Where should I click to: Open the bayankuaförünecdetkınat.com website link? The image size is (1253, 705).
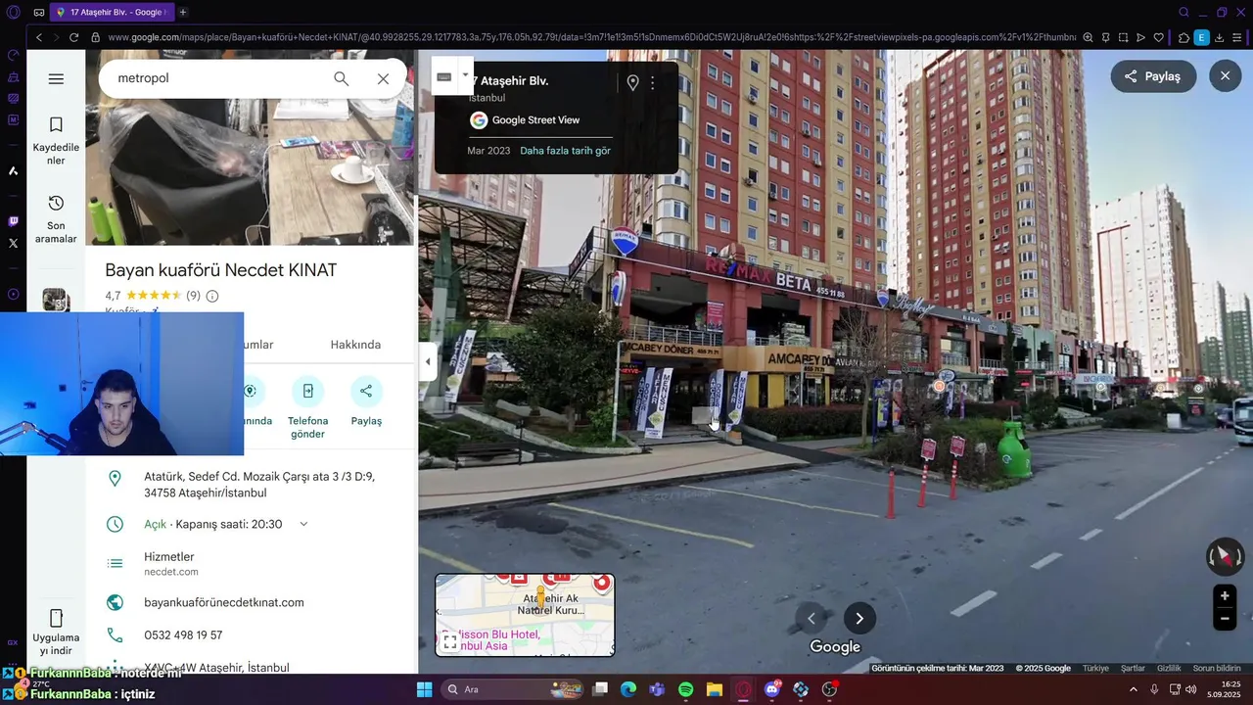224,602
